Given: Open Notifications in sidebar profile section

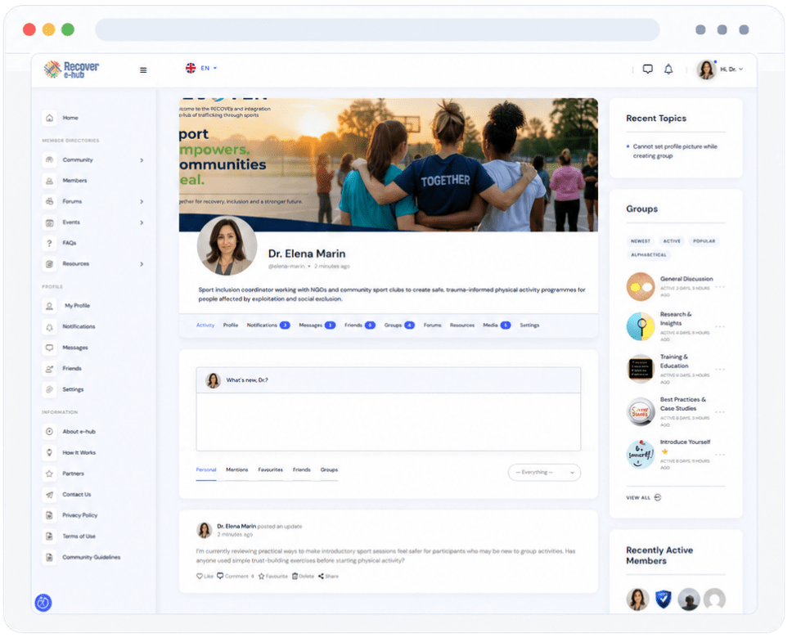Looking at the screenshot, I should [x=79, y=327].
